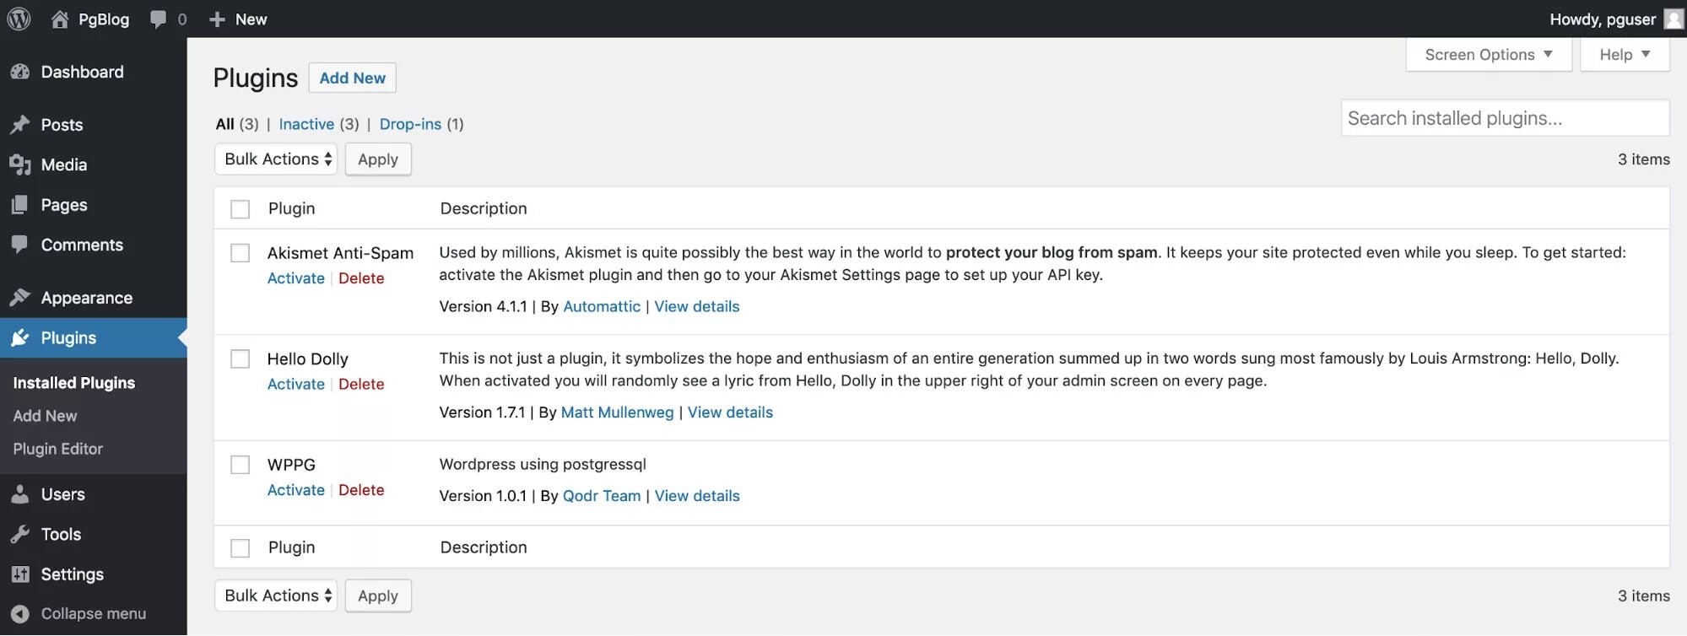Focus the Search installed plugins field
This screenshot has height=636, width=1687.
[1504, 118]
